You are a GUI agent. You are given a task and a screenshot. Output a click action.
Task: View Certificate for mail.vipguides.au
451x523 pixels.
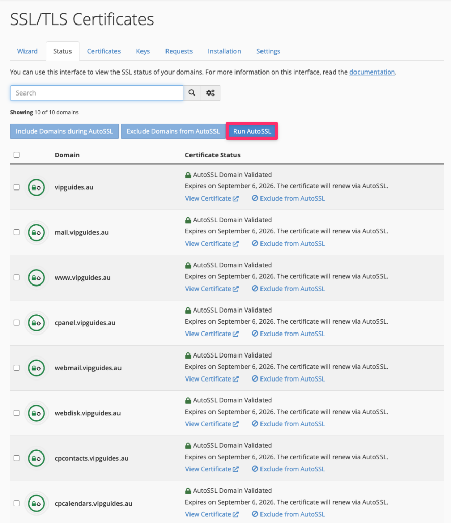tap(212, 244)
